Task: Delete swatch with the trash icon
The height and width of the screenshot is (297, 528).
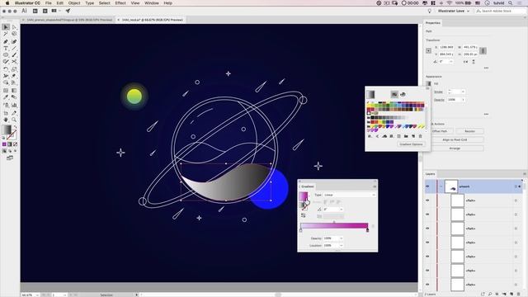Action: pyautogui.click(x=420, y=136)
